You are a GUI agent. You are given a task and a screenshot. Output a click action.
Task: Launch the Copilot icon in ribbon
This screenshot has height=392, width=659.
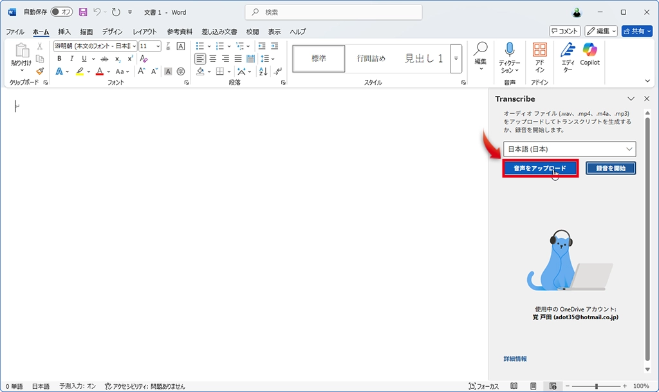[589, 54]
